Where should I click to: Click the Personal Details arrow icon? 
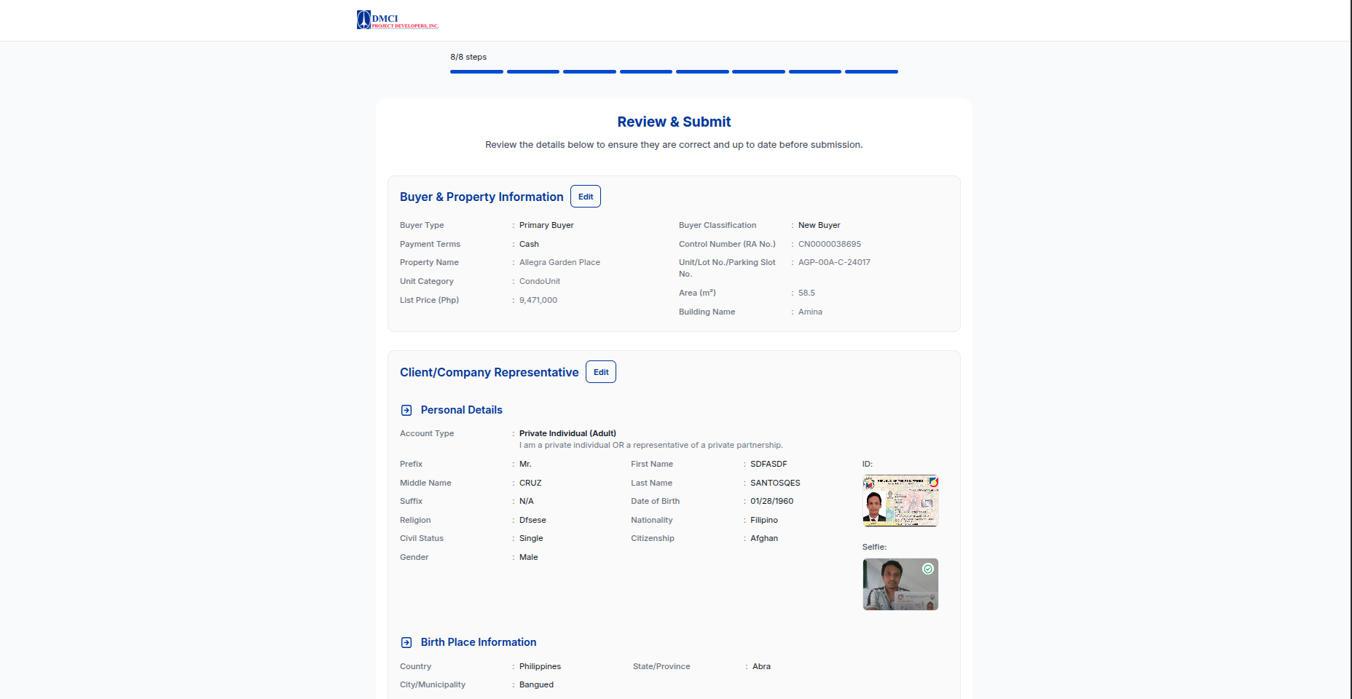click(x=406, y=411)
